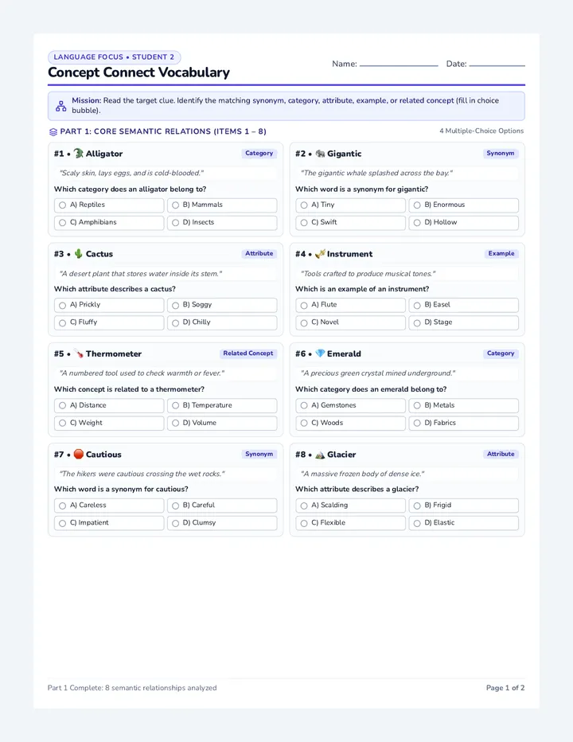This screenshot has height=742, width=573.
Task: Click 'Page 1 of 2' footer text
Action: point(505,688)
